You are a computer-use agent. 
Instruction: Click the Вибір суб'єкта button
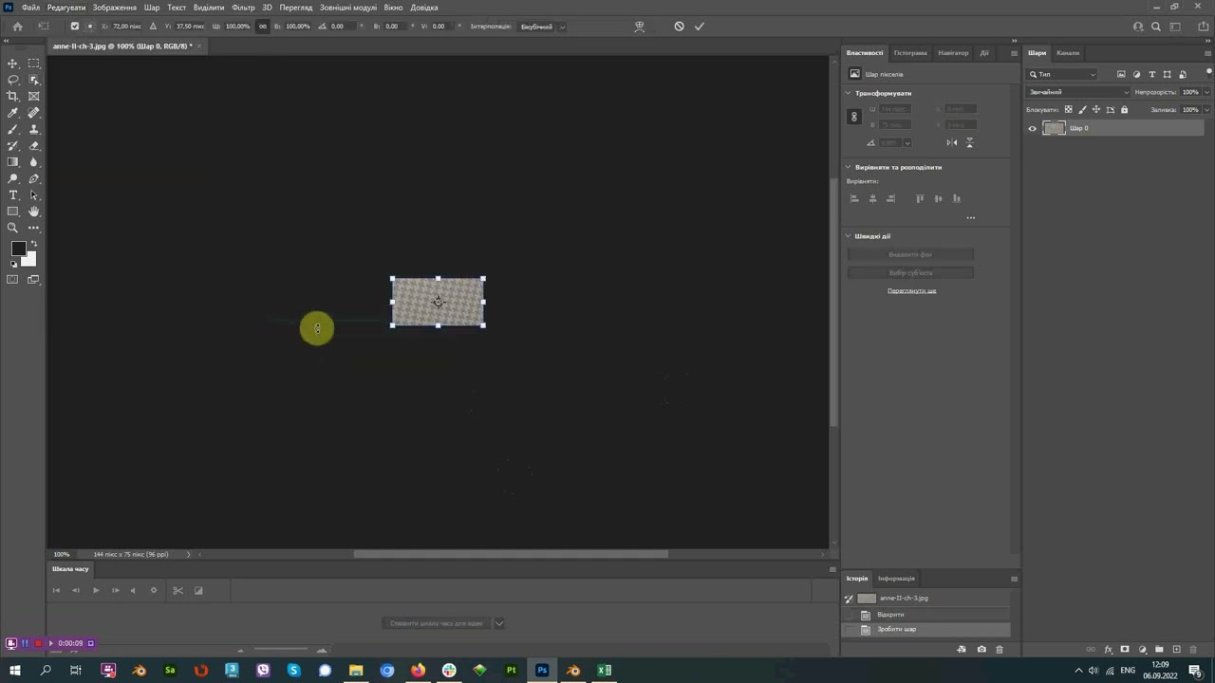point(910,272)
